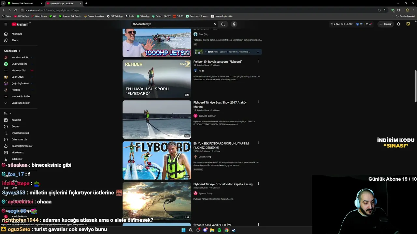
Task: Play the Boat Show 2017 video thumbnail
Action: 157,120
